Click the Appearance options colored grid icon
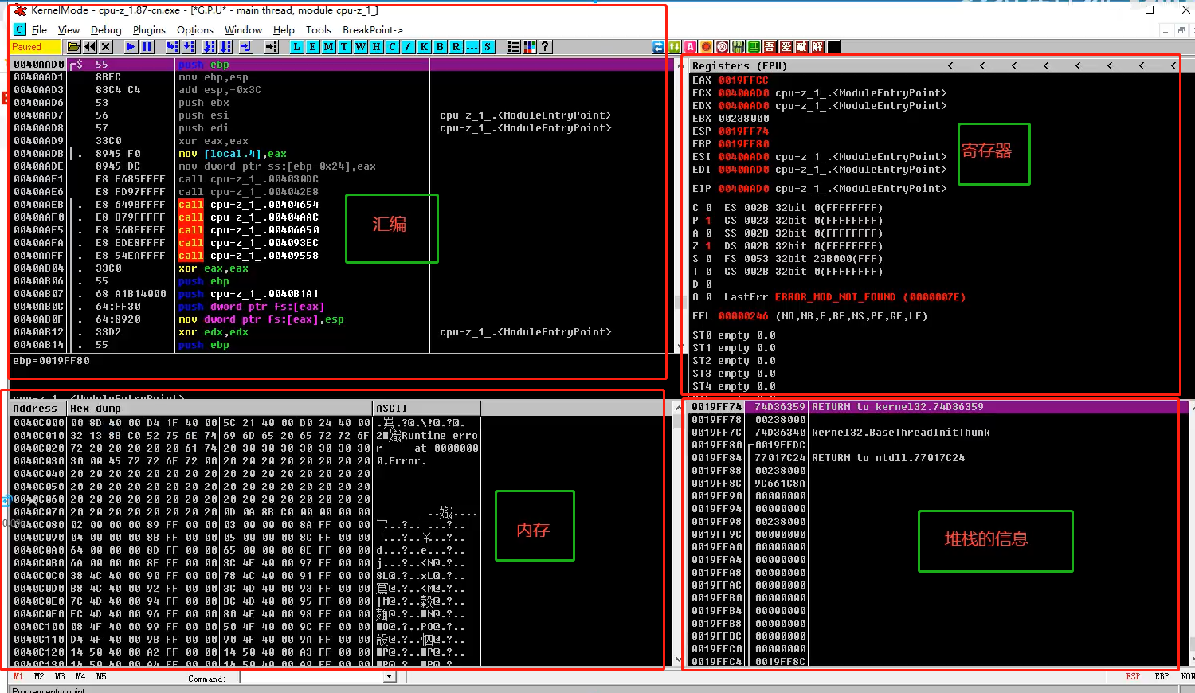This screenshot has width=1195, height=693. pos(529,47)
